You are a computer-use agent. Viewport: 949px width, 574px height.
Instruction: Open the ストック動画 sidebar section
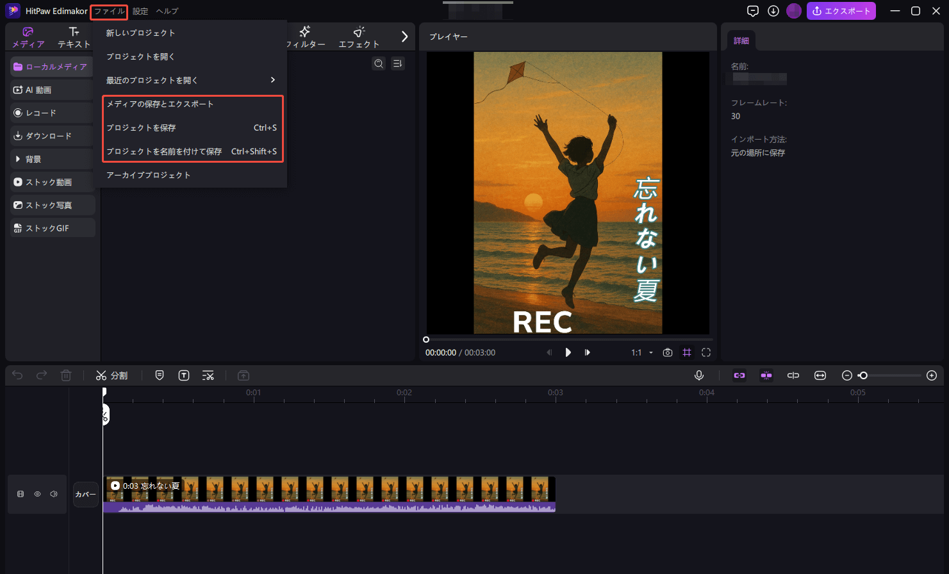click(x=53, y=182)
